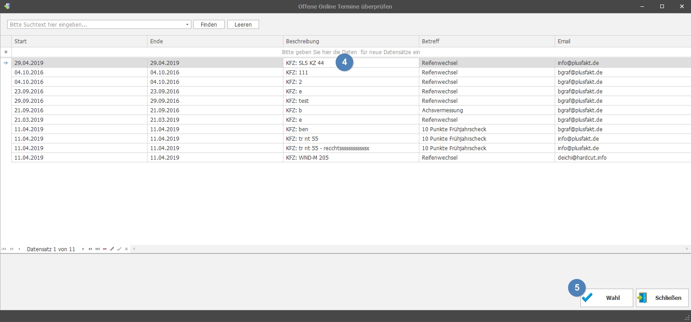Viewport: 691px width, 322px height.
Task: Focus the search text input field
Action: click(96, 24)
